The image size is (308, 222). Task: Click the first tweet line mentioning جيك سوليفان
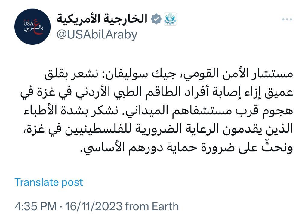pos(168,74)
